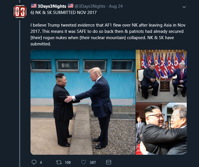Viewport: 199px width, 167px height.
Task: Share tweet via the envelope message icon
Action: coord(109,162)
